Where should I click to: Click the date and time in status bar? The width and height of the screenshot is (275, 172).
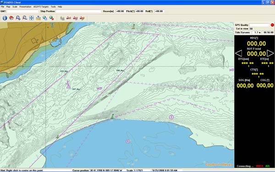[x=165, y=171]
